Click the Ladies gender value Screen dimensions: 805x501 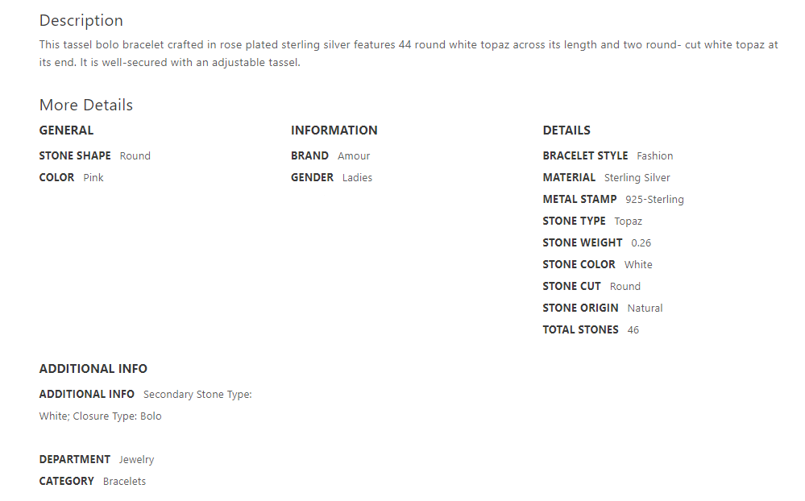pyautogui.click(x=357, y=178)
